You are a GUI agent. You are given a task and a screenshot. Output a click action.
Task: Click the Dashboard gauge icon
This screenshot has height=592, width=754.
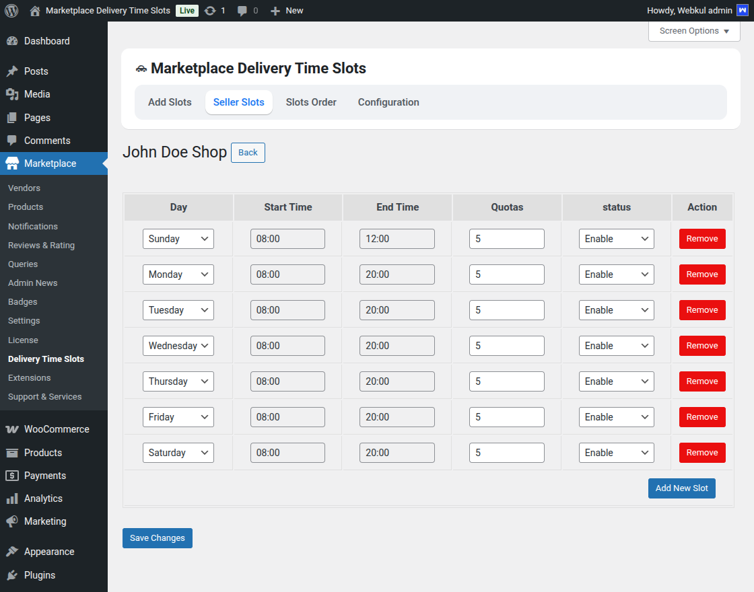tap(12, 41)
